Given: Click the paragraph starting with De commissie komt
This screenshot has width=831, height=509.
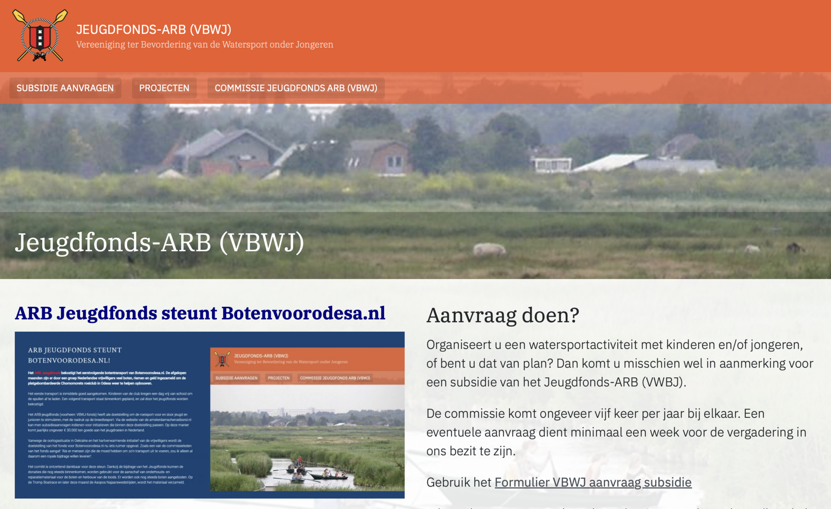Looking at the screenshot, I should tap(616, 432).
